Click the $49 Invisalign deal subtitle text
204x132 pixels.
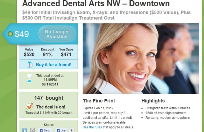tap(106, 15)
